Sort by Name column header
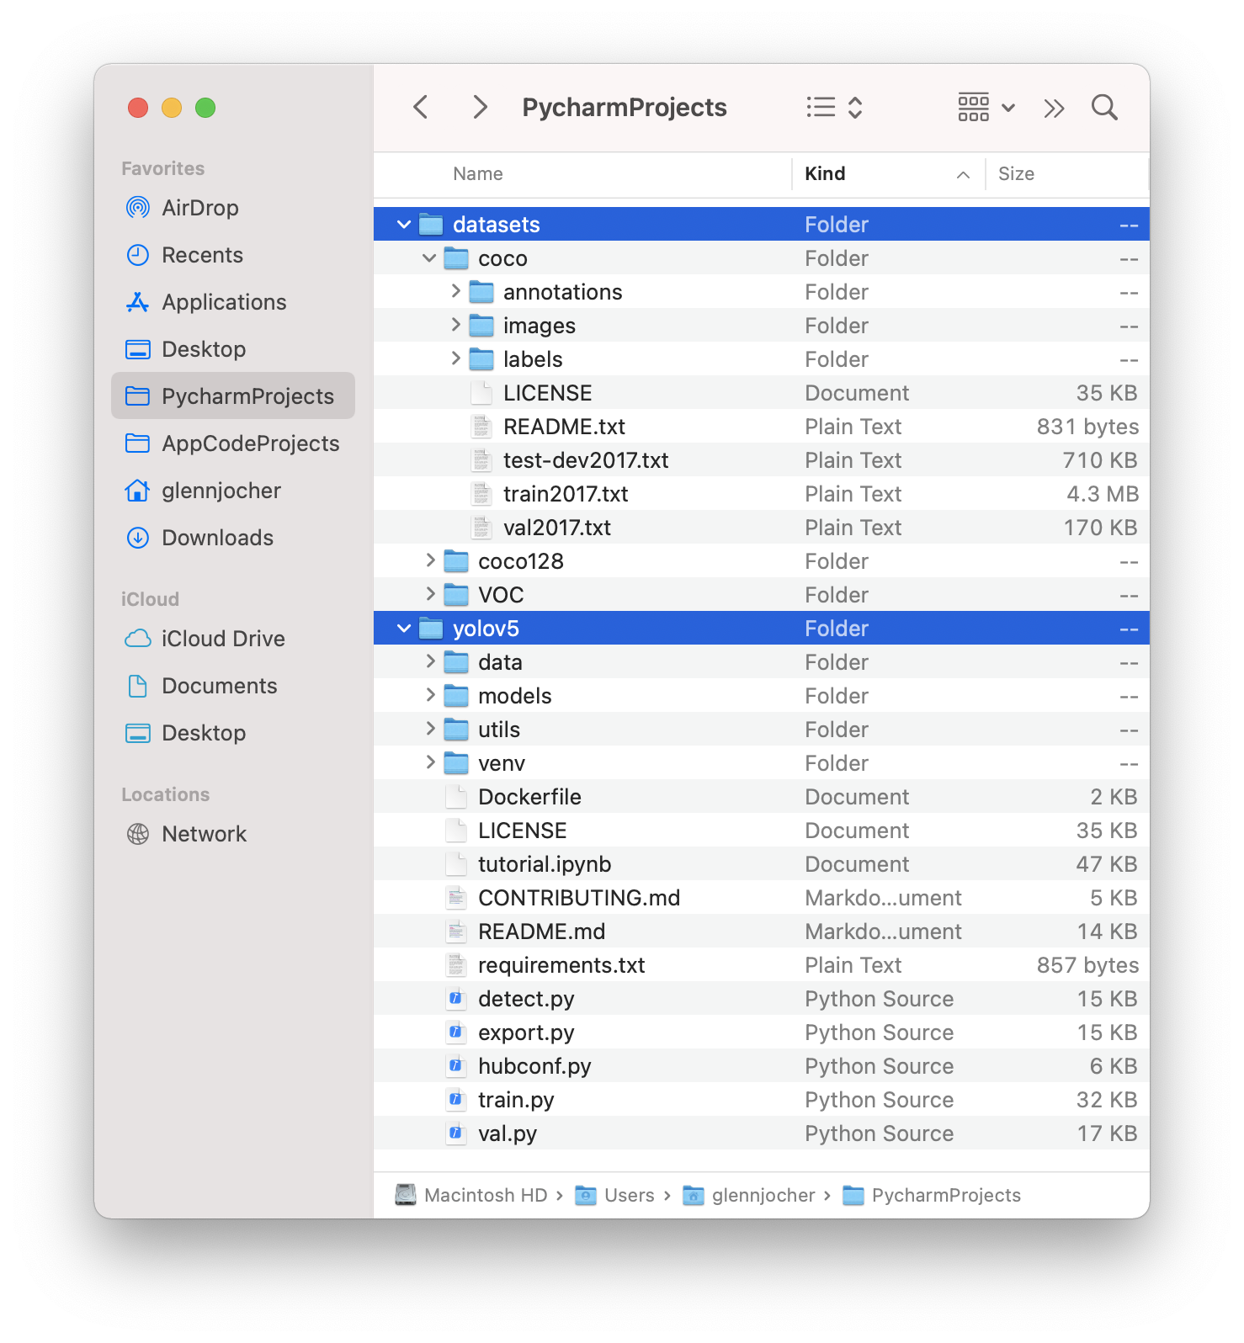1244x1343 pixels. (x=478, y=174)
